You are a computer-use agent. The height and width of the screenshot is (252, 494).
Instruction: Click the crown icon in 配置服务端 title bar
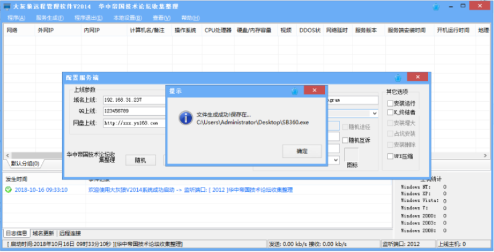coord(398,77)
